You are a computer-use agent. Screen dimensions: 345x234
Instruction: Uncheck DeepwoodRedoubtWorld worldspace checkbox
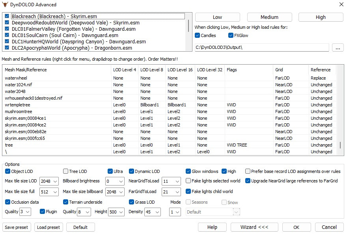click(7, 22)
